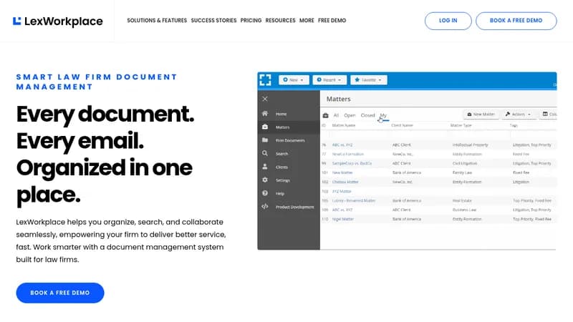Click the solid blue Book a Free Demo button
The width and height of the screenshot is (573, 322).
60,293
